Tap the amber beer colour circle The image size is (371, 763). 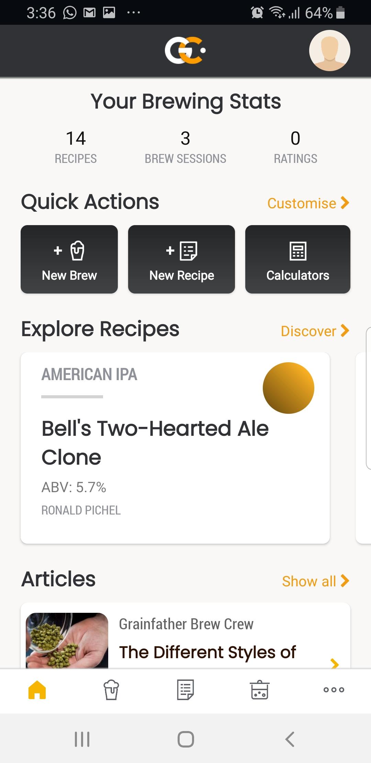click(289, 388)
